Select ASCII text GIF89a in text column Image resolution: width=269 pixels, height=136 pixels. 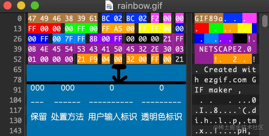pos(209,18)
